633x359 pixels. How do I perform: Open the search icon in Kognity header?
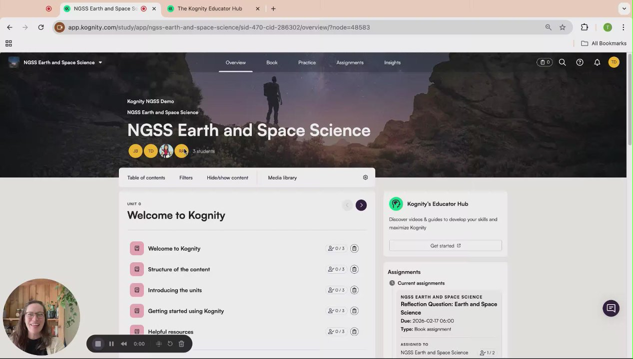(x=562, y=62)
